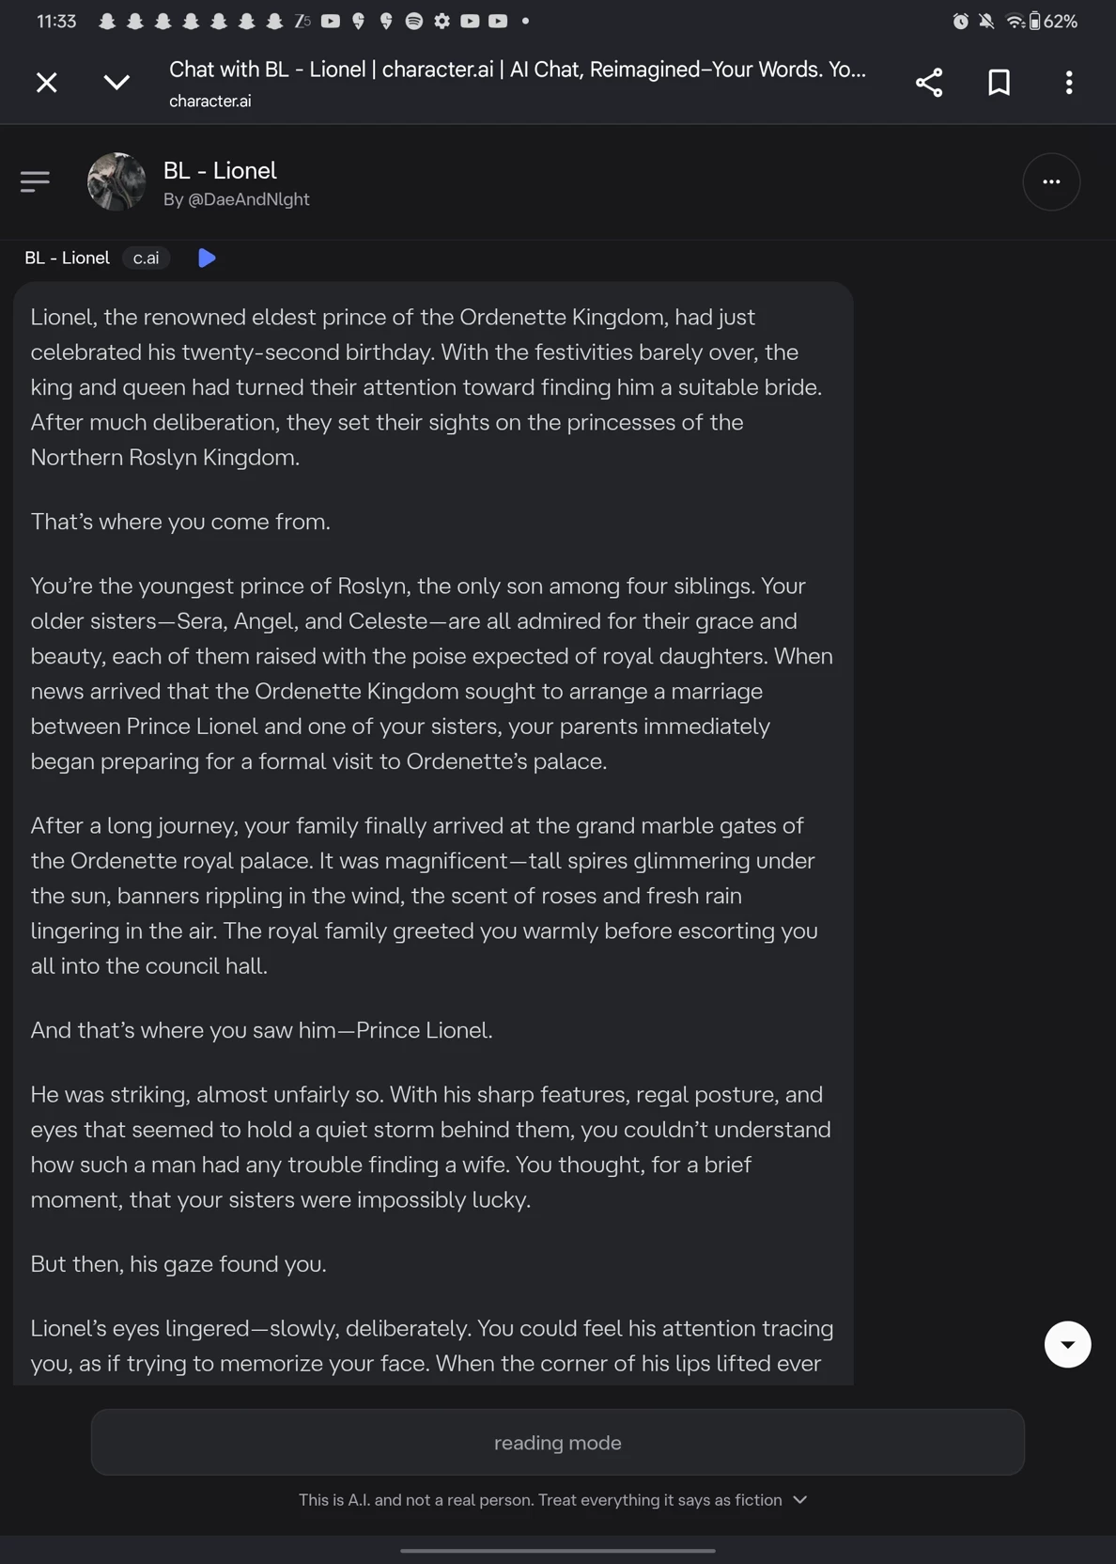Open the browser three-dot overflow menu

(x=1069, y=83)
